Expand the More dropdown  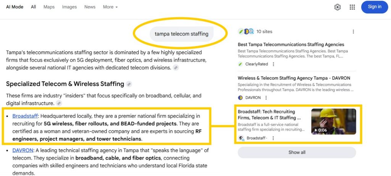pyautogui.click(x=110, y=7)
